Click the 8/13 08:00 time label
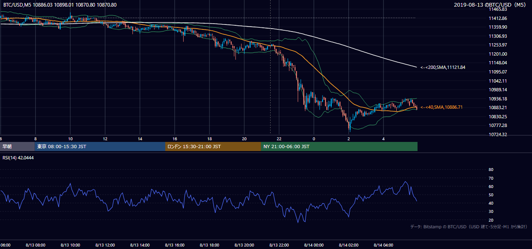 pos(35,245)
